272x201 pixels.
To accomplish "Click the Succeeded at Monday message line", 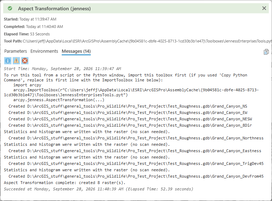I will coord(99,189).
